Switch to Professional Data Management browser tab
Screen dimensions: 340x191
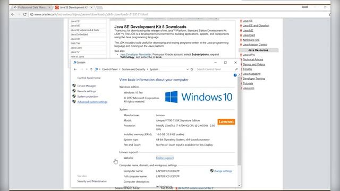tap(32, 7)
